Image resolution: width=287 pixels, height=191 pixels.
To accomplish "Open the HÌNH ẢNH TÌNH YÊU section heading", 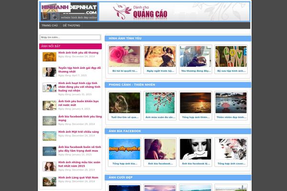I will (125, 38).
